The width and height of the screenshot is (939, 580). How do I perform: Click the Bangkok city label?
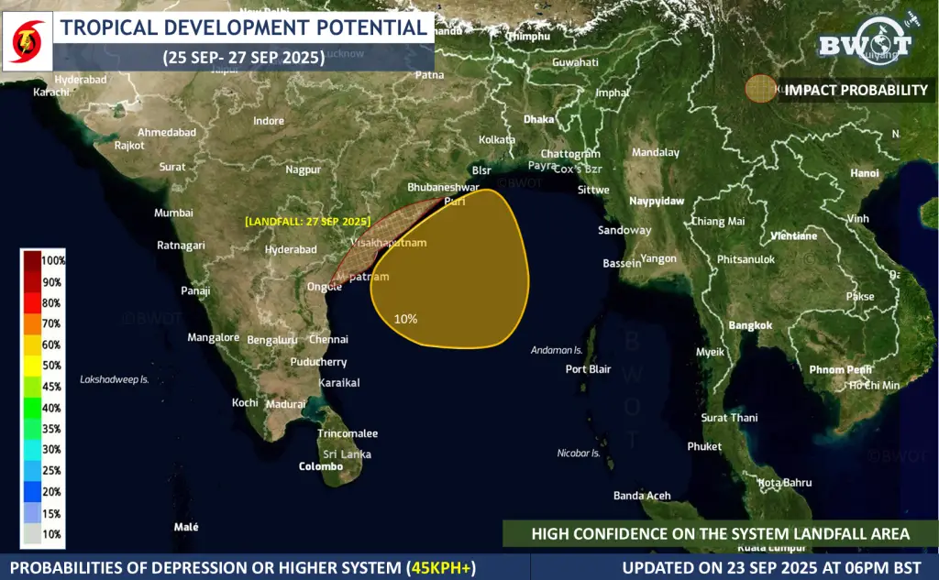pos(750,325)
